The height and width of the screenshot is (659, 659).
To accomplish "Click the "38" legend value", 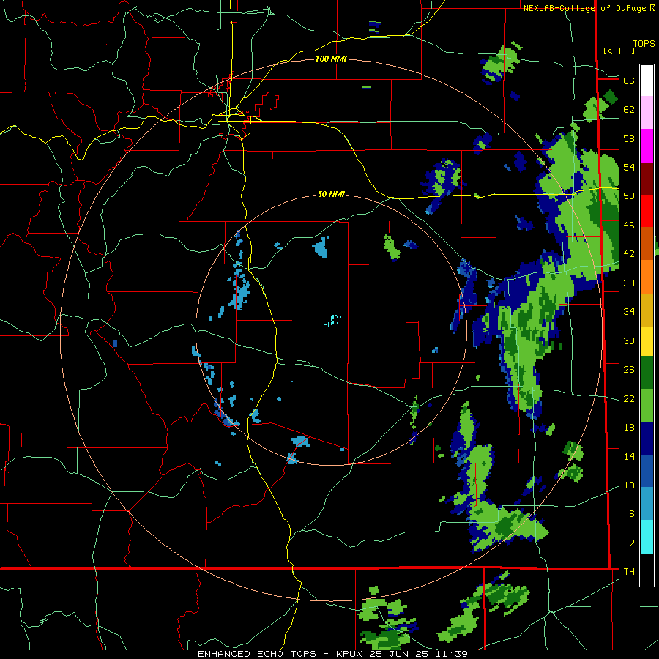I will pos(629,283).
